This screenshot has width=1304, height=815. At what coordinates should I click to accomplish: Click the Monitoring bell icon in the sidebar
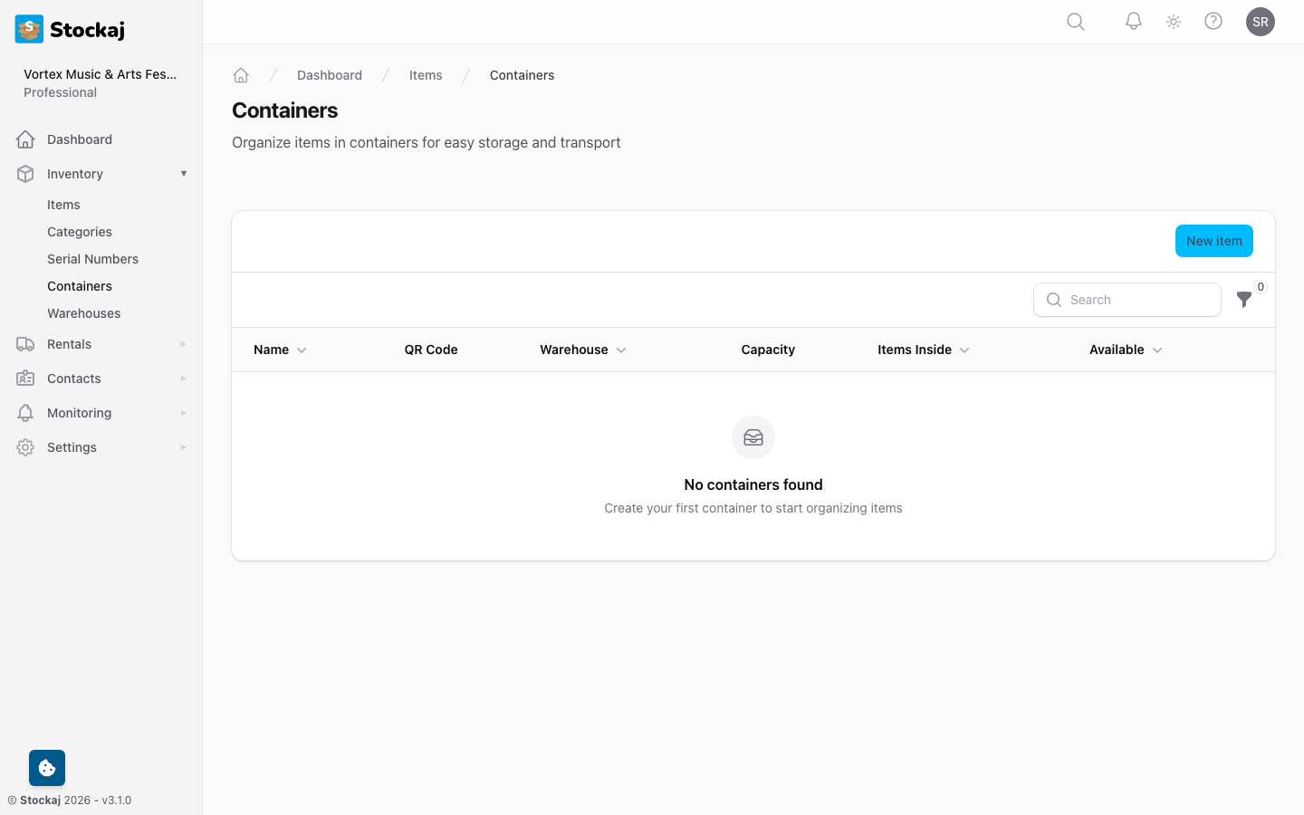tap(25, 412)
